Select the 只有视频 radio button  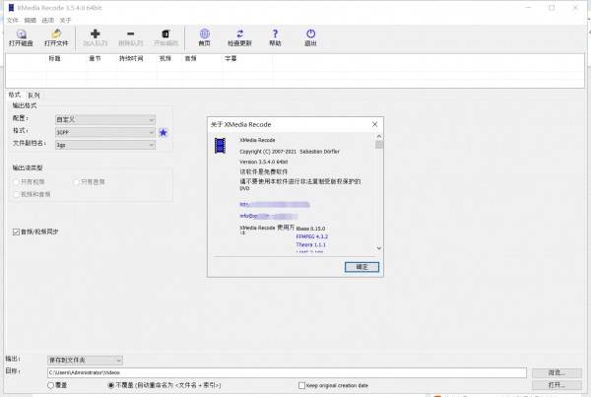click(16, 182)
